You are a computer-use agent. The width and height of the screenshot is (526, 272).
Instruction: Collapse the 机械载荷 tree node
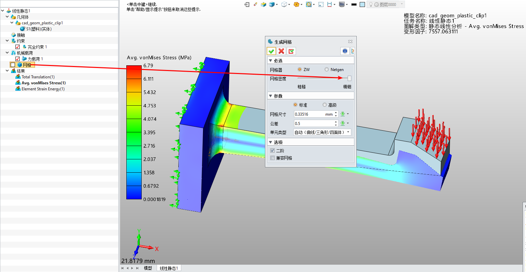7,53
